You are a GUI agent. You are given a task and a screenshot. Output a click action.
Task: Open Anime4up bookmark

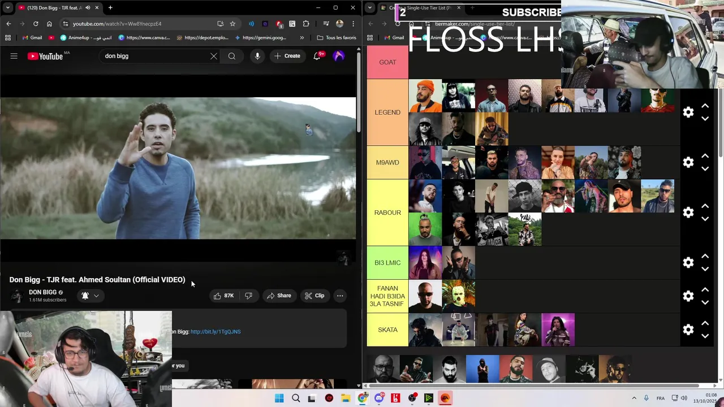point(86,38)
